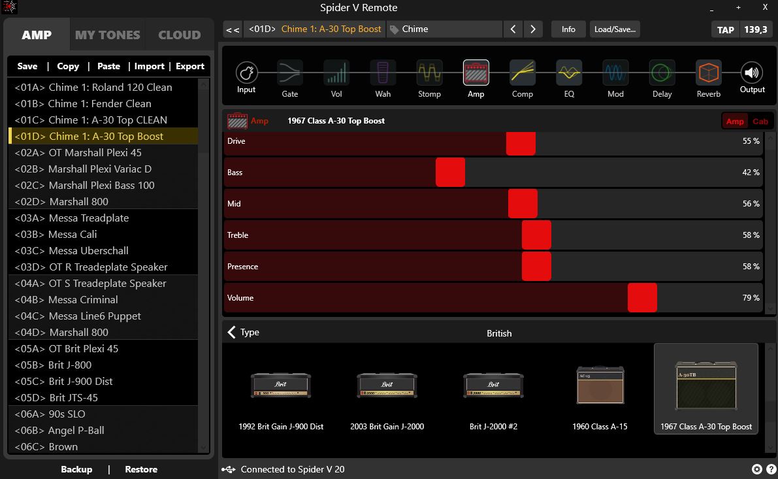Select preset 04C Messa Line6 Puppet
This screenshot has width=778, height=479.
click(x=103, y=316)
